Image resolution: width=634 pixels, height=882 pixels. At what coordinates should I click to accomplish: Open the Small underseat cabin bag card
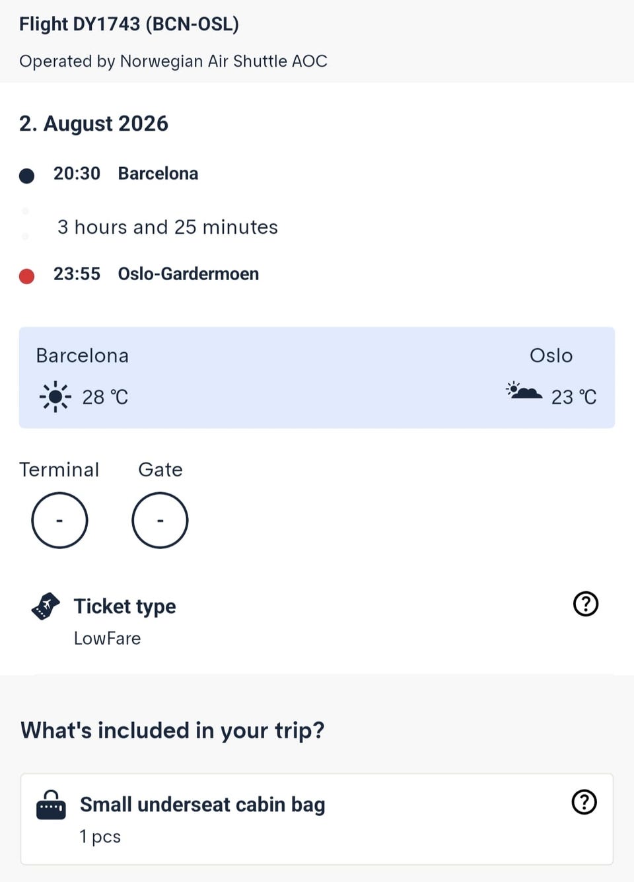point(317,819)
